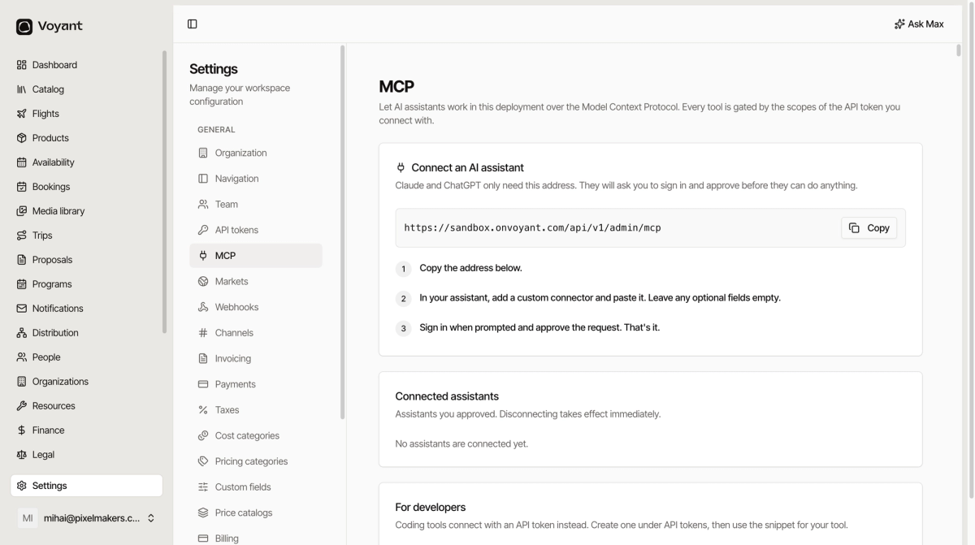Click the API tokens key icon
Viewport: 975px width, 545px height.
point(203,230)
